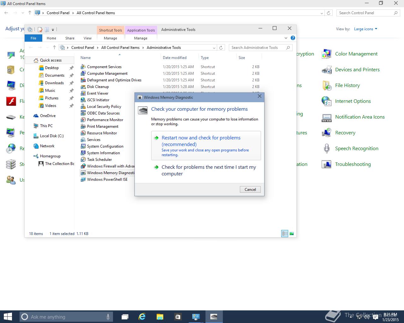Select the Services gear icon
404x323 pixels.
point(83,140)
